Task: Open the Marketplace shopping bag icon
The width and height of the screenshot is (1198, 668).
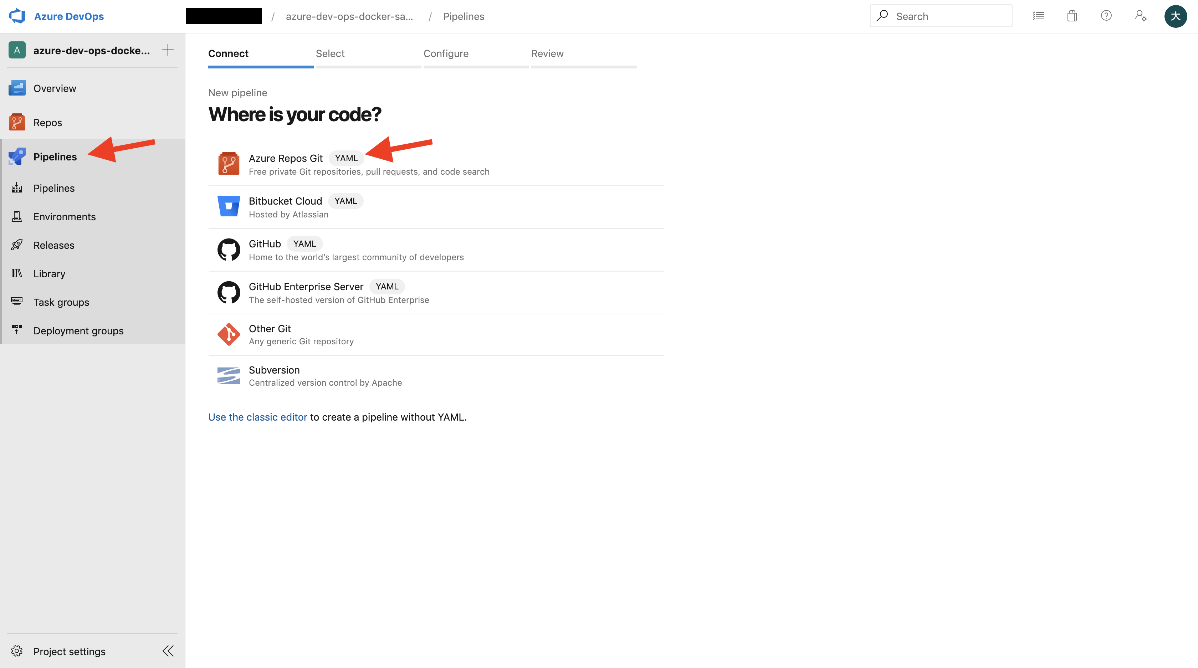Action: [x=1072, y=16]
